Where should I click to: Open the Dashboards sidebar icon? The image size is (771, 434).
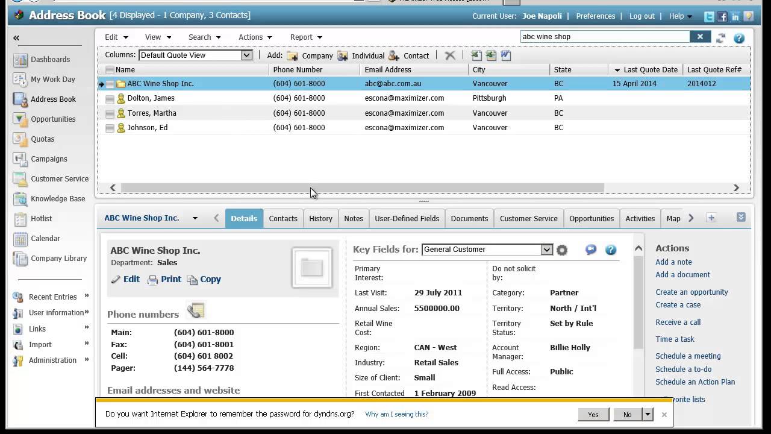(x=20, y=60)
